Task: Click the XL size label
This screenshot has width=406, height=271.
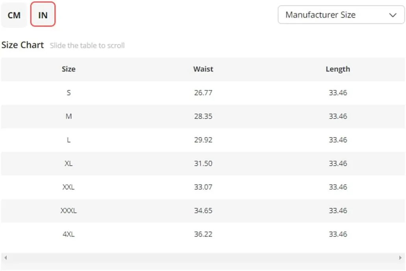Action: pos(69,164)
